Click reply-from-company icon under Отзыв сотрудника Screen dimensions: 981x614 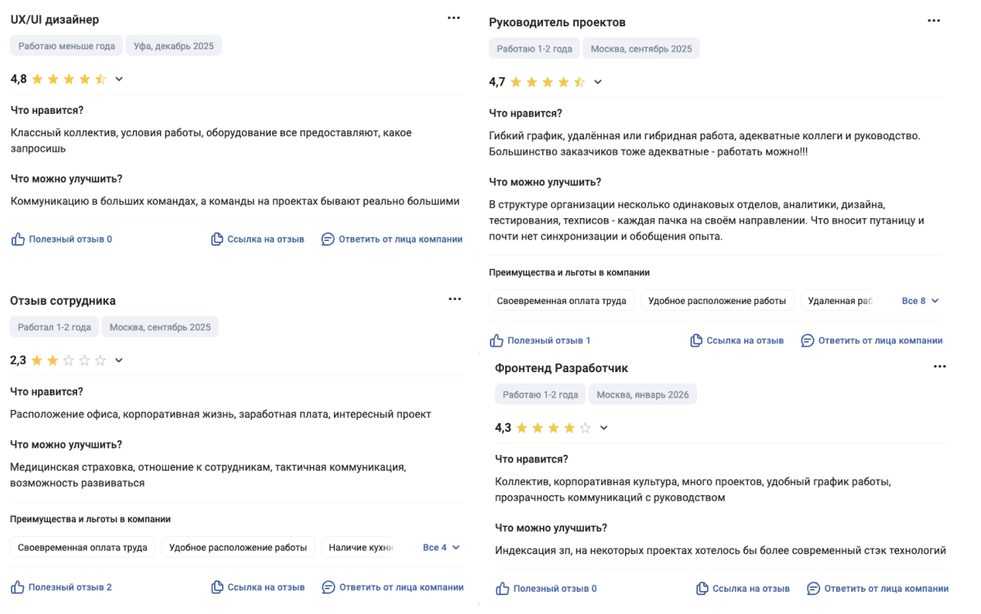[327, 588]
